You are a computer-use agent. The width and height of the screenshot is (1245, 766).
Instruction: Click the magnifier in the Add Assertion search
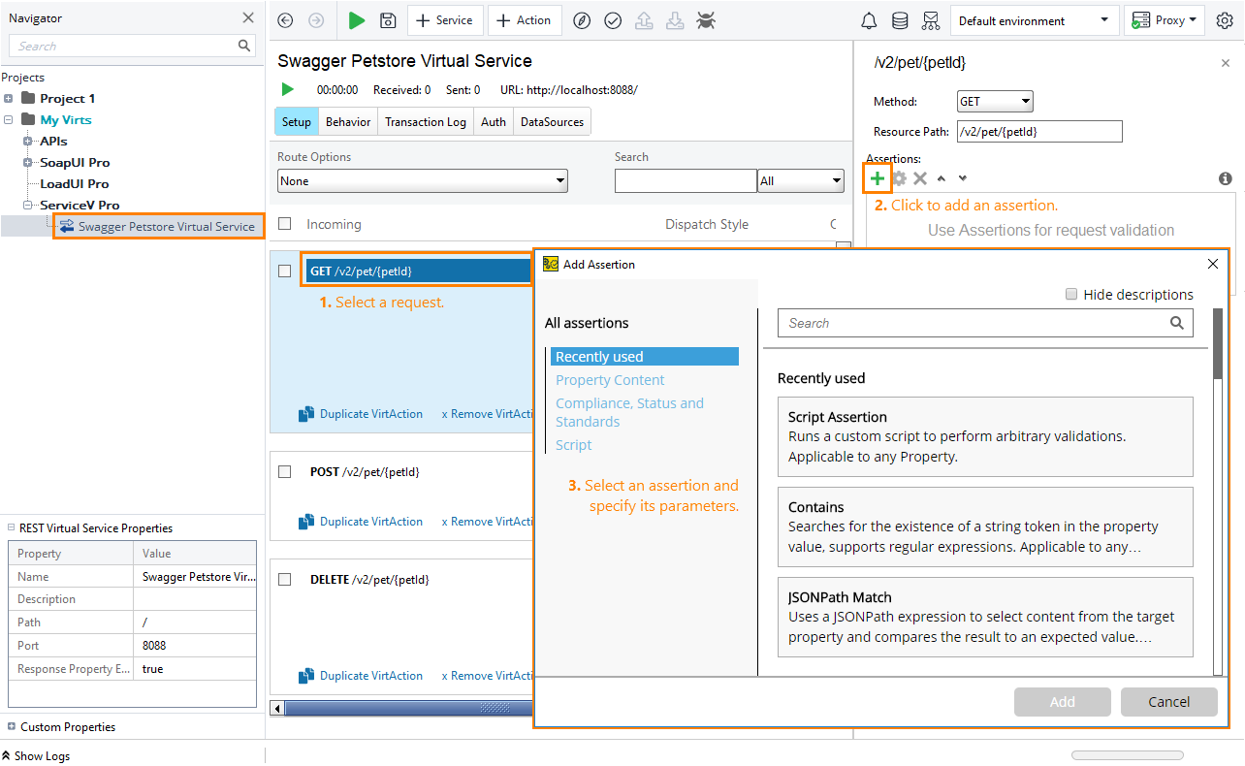1177,323
